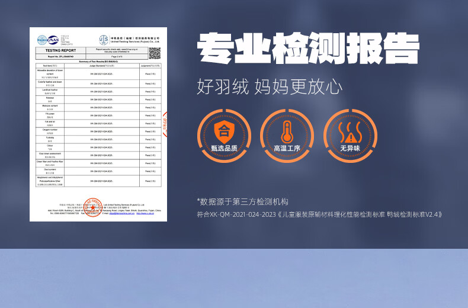
Task: Click the Turbidity row in the table
Action: [x=50, y=139]
